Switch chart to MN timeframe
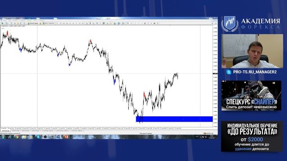This screenshot has height=161, width=287. point(83,23)
